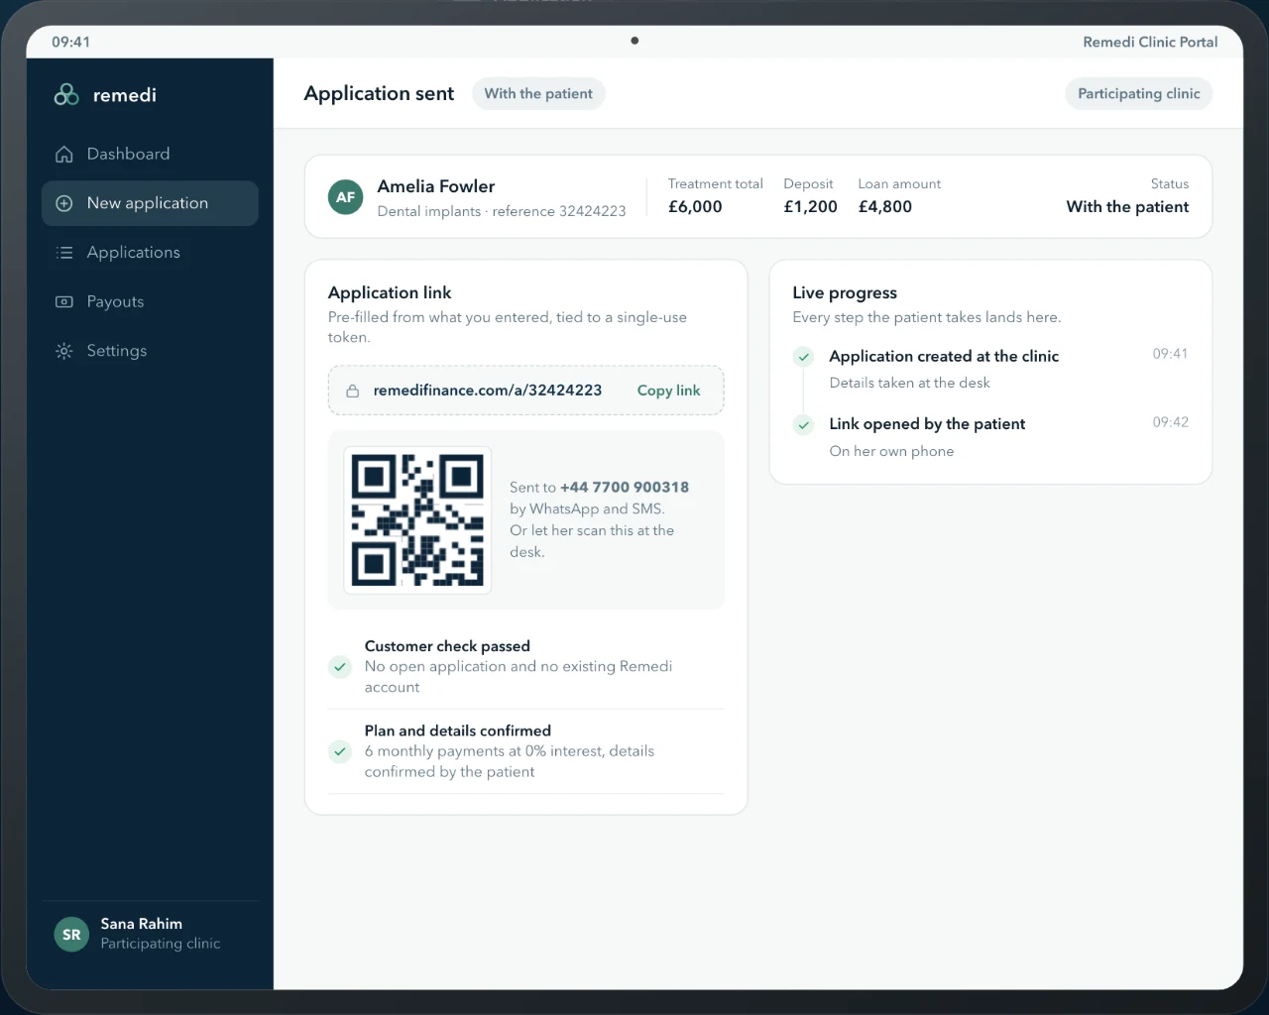
Task: Click the Settings gear icon
Action: (64, 351)
